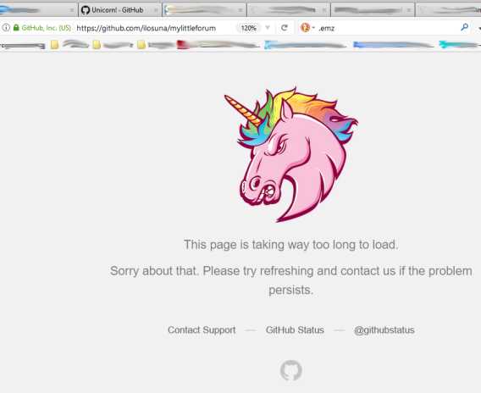Reset the 120% zoom level indicator

pyautogui.click(x=248, y=28)
